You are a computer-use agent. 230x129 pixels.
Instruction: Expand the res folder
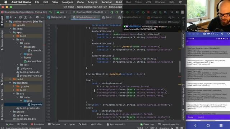tap(21, 58)
